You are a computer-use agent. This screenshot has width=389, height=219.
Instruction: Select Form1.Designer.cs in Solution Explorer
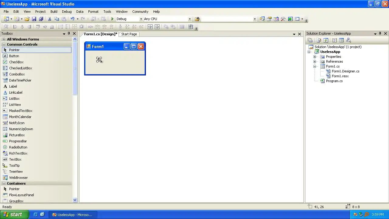[x=345, y=71]
